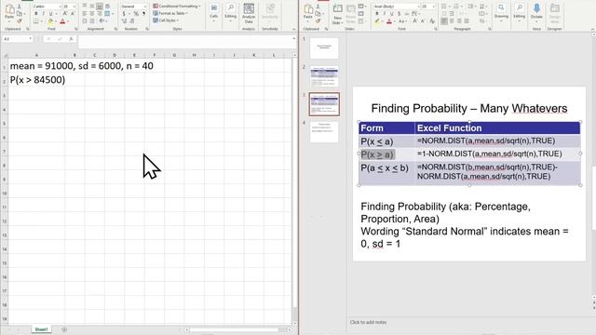
Task: Select slide 1 thumbnail
Action: 324,47
